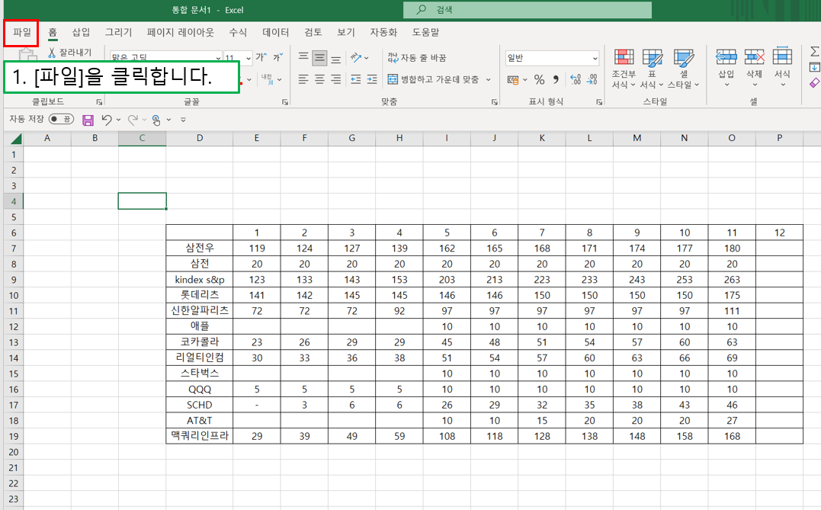Decrease font size with 가 down icon
Screen dimensions: 821x510
(x=278, y=57)
